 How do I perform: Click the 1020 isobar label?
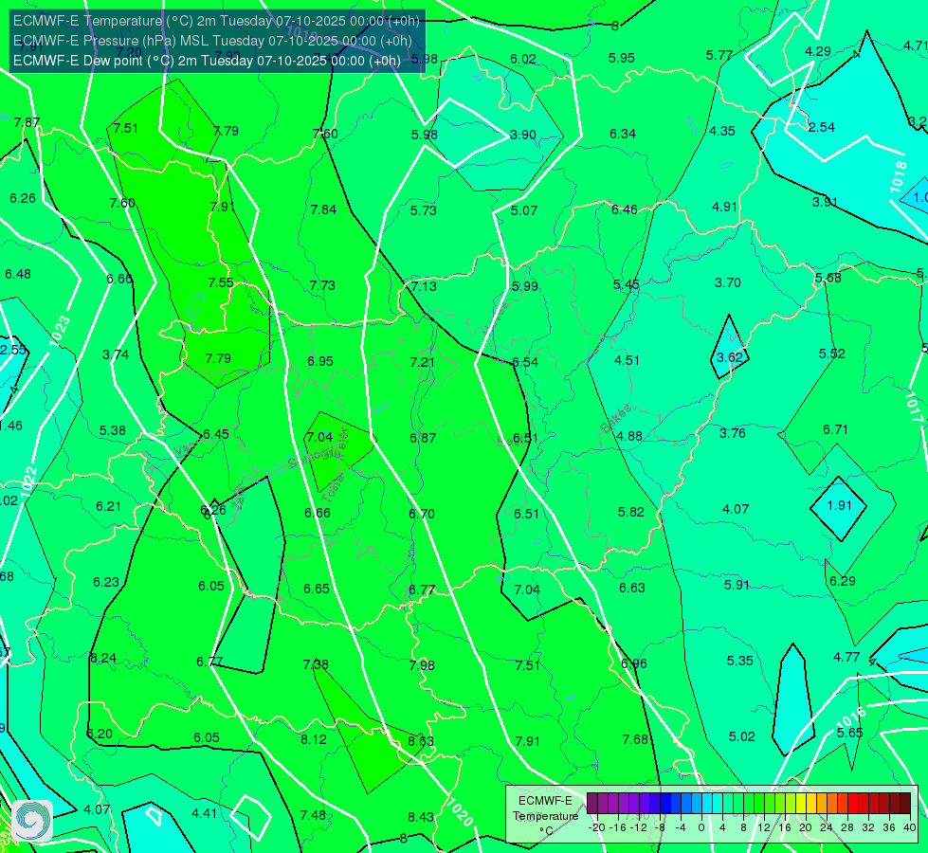[460, 812]
